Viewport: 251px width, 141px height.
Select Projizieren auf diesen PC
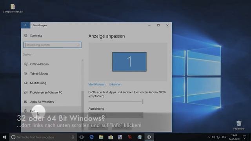[x=51, y=92]
